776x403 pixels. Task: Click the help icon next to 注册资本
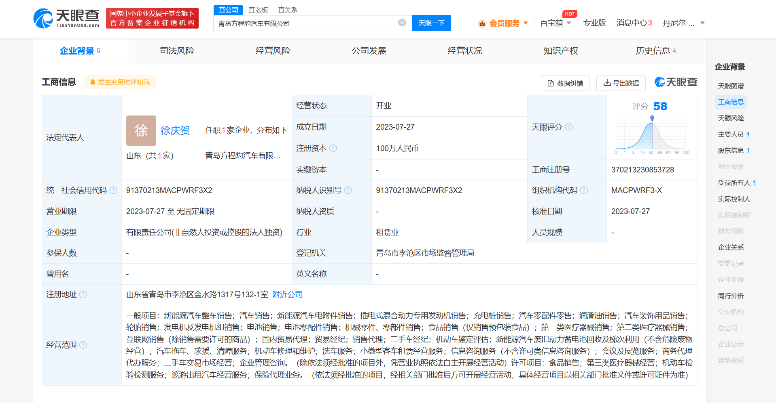point(333,148)
